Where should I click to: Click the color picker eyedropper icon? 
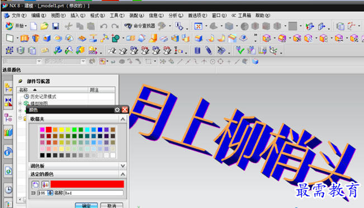[x=45, y=185]
